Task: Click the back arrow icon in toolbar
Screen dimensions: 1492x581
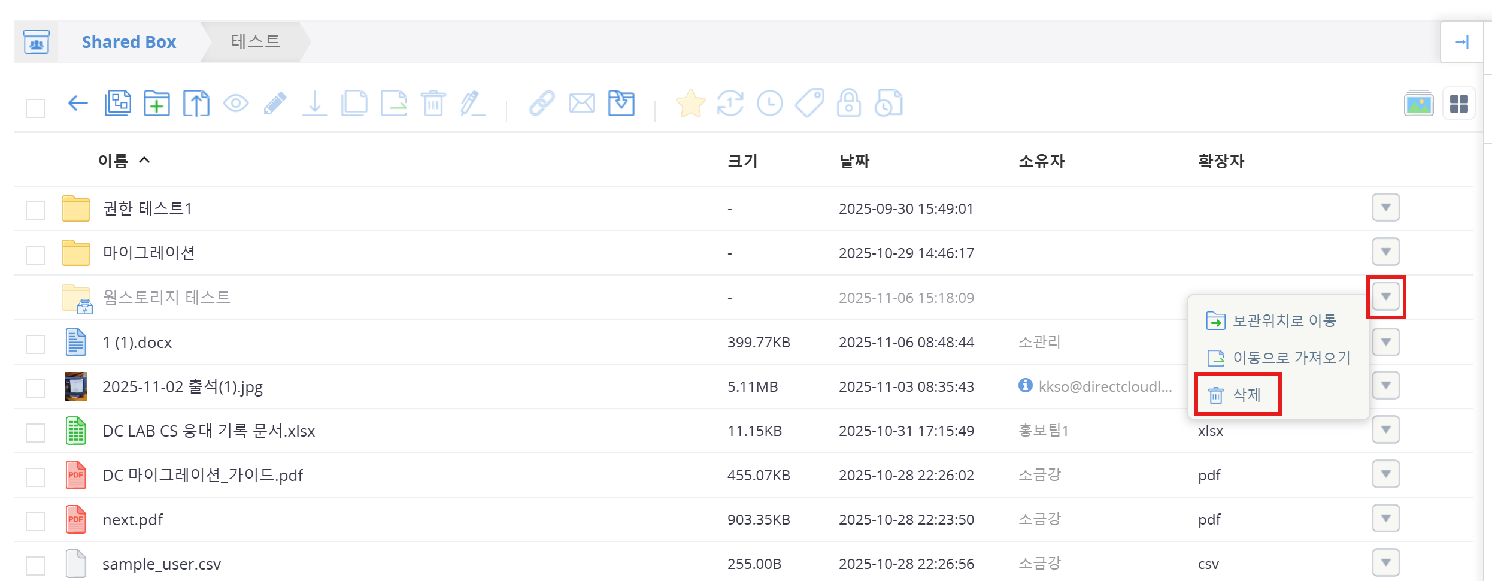Action: click(x=78, y=104)
